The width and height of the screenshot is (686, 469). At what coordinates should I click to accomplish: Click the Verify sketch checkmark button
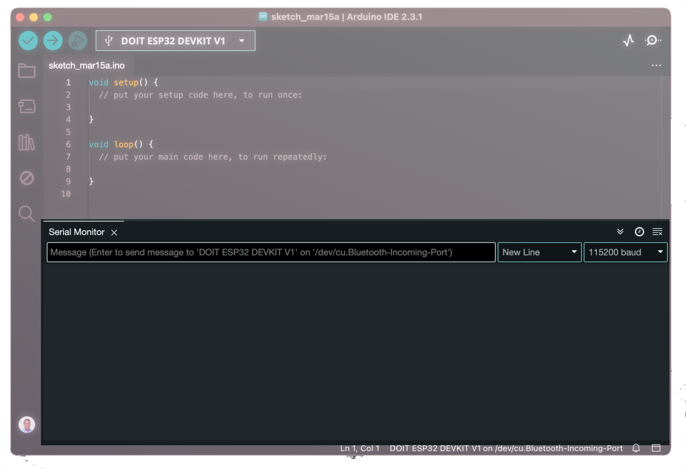[28, 41]
